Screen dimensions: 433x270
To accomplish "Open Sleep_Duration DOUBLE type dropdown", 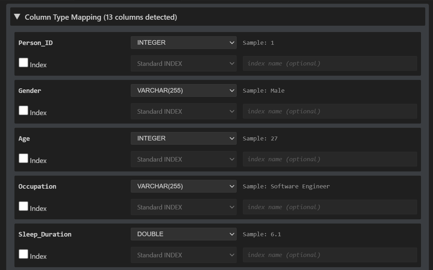I will (x=183, y=234).
